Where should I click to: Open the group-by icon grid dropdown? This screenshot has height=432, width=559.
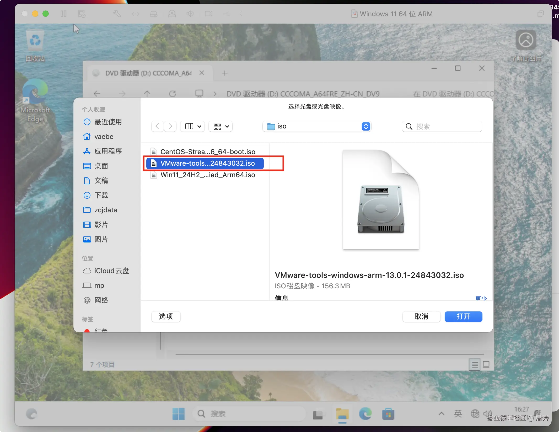coord(221,126)
